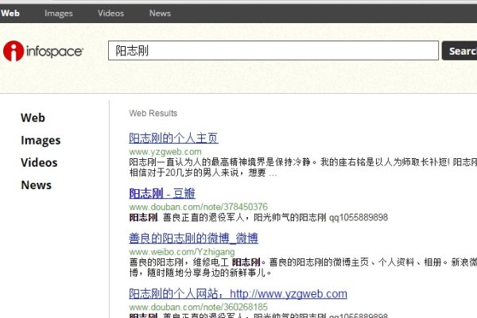Open result 阳志刚 - 豆瓣
The width and height of the screenshot is (477, 318).
[x=162, y=193]
